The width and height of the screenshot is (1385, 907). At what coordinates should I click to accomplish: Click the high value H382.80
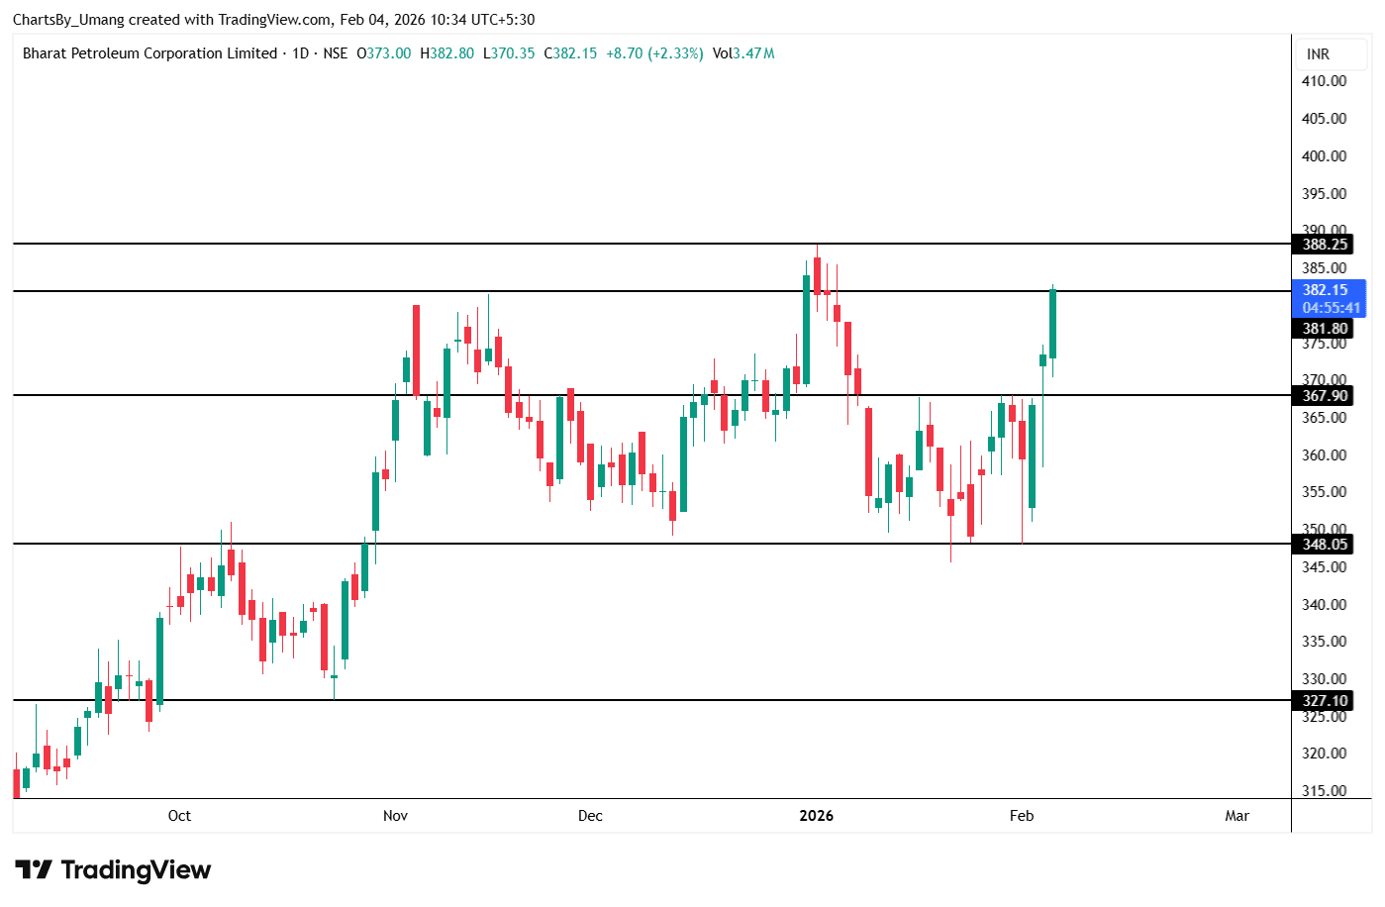446,53
